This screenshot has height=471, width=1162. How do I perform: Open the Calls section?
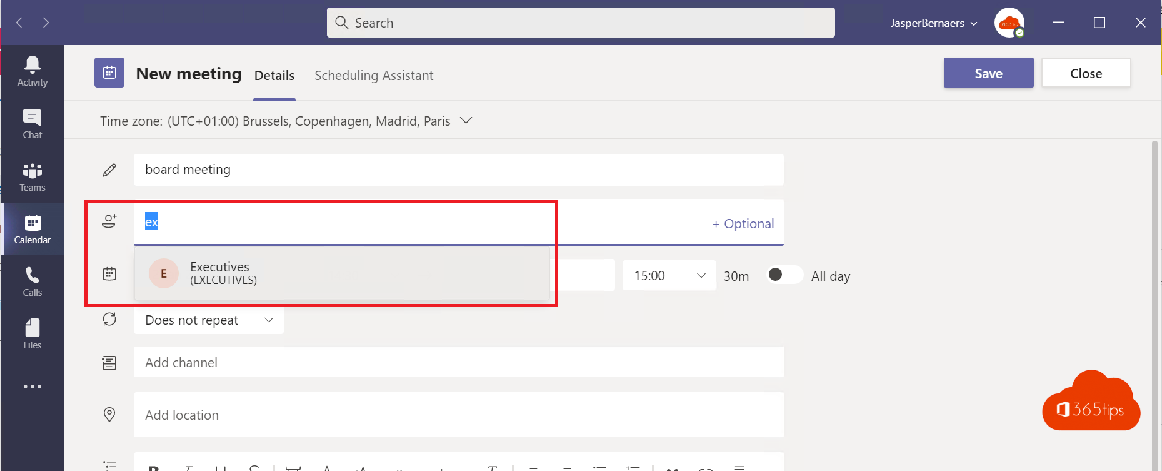pos(33,281)
